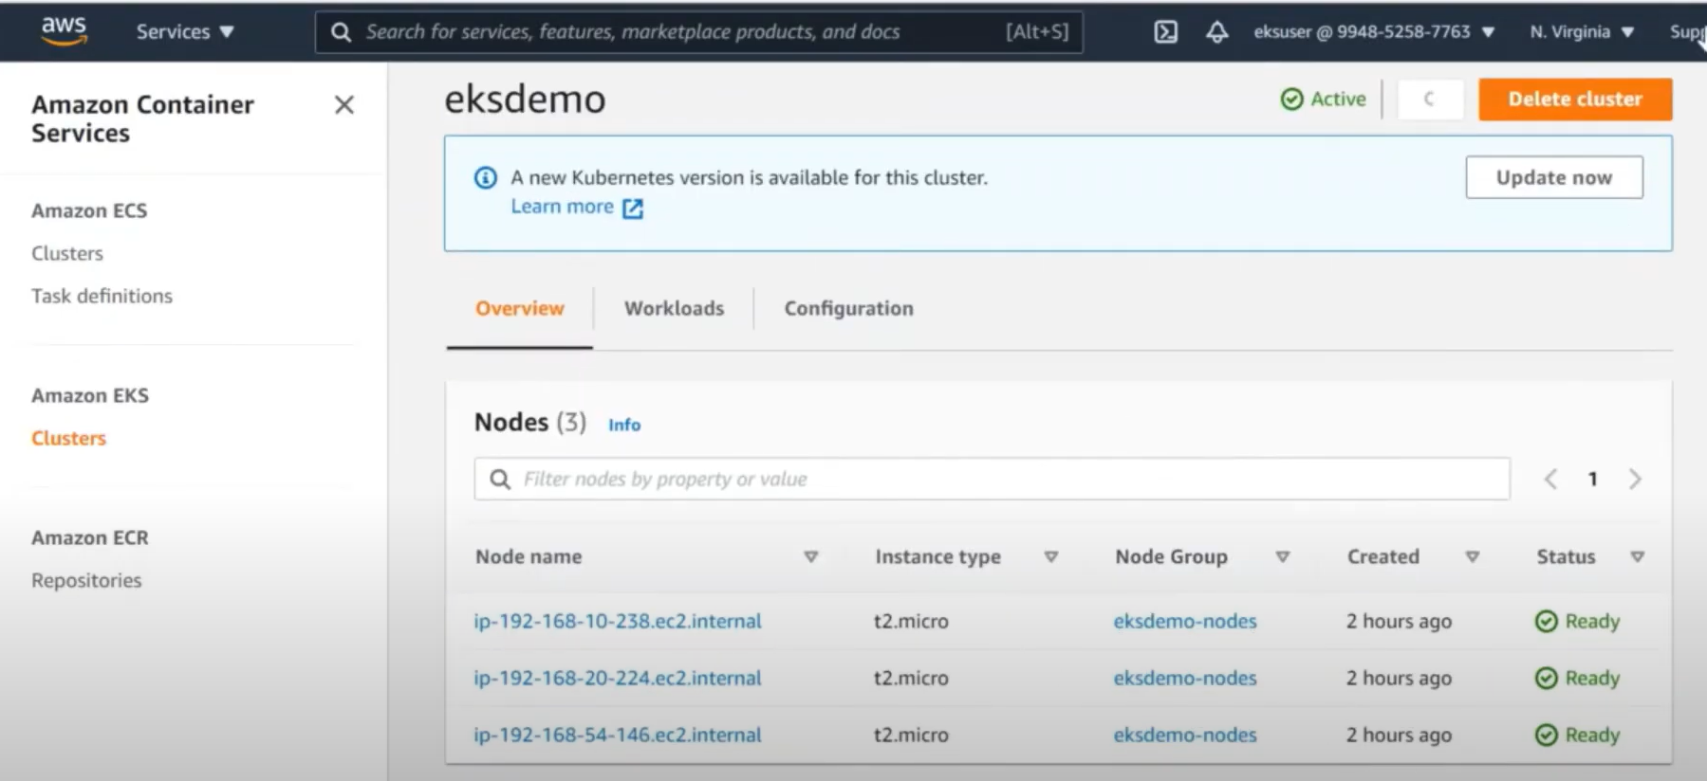Image resolution: width=1707 pixels, height=781 pixels.
Task: Sort by Created column arrow
Action: pyautogui.click(x=1472, y=556)
